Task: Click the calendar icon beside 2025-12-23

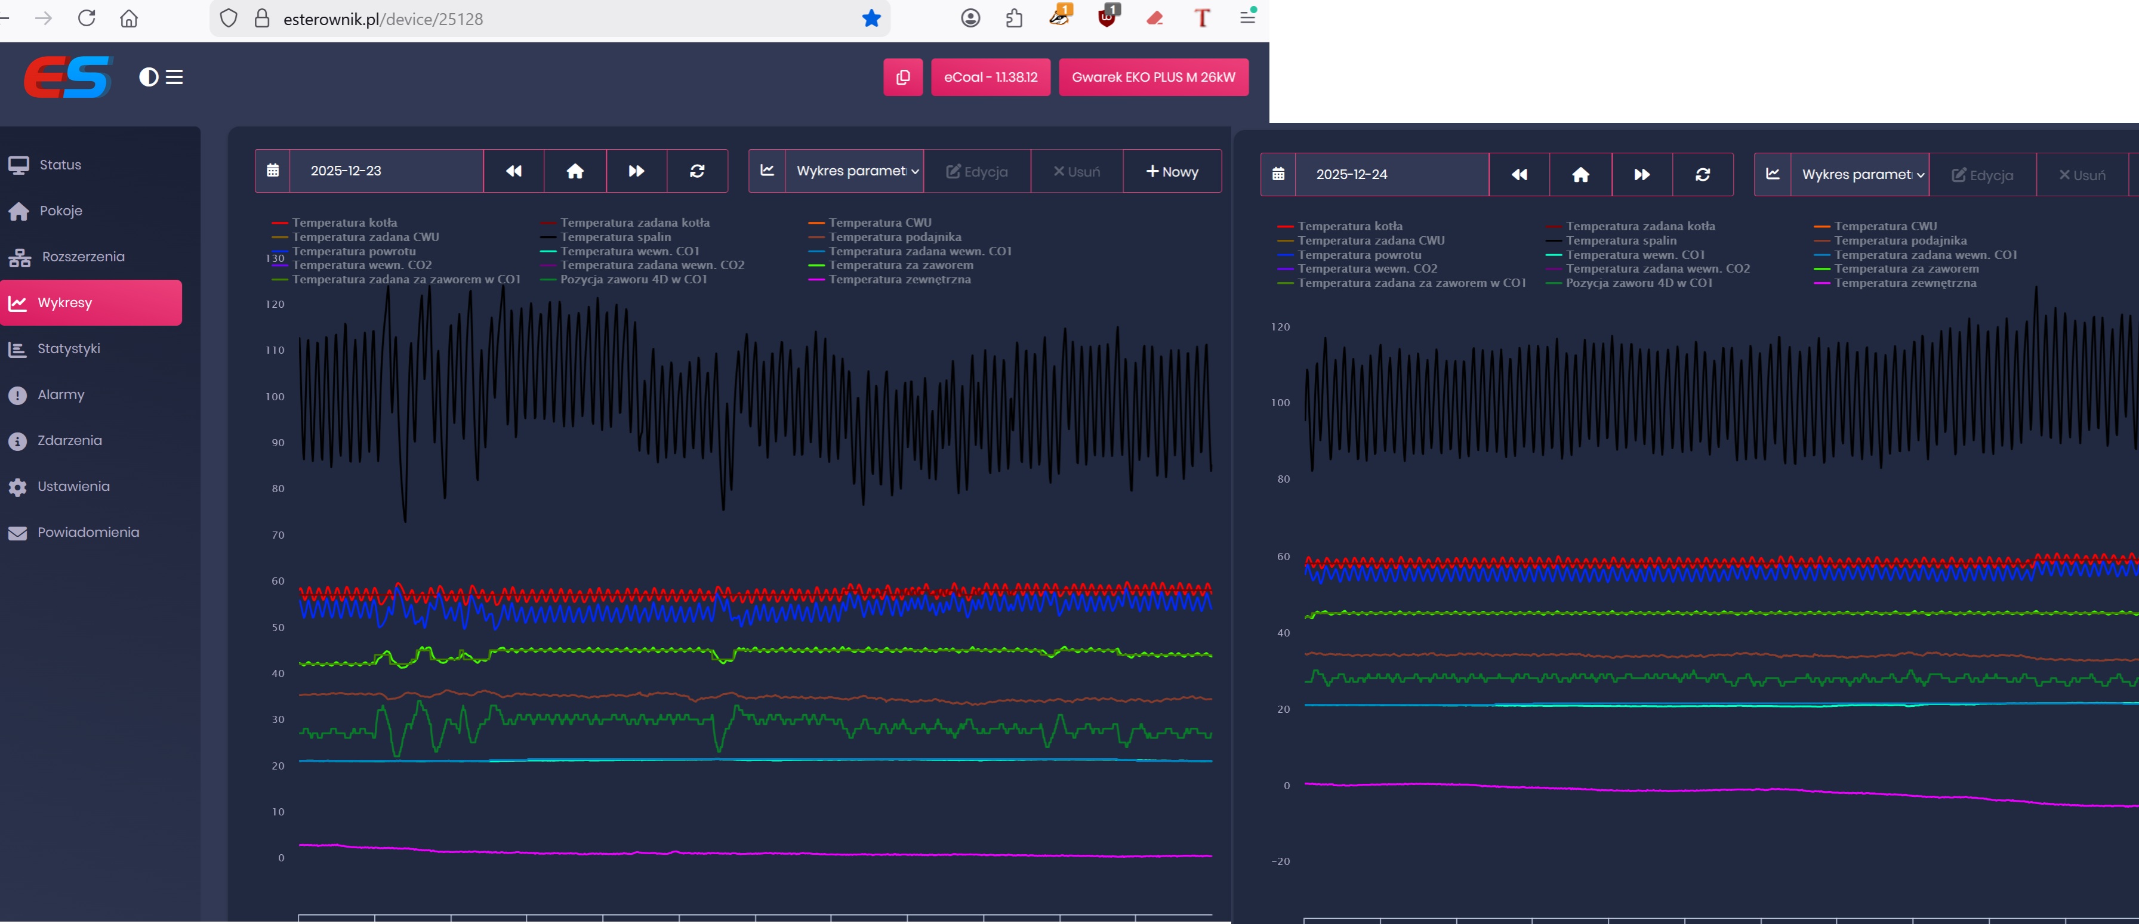Action: 272,171
